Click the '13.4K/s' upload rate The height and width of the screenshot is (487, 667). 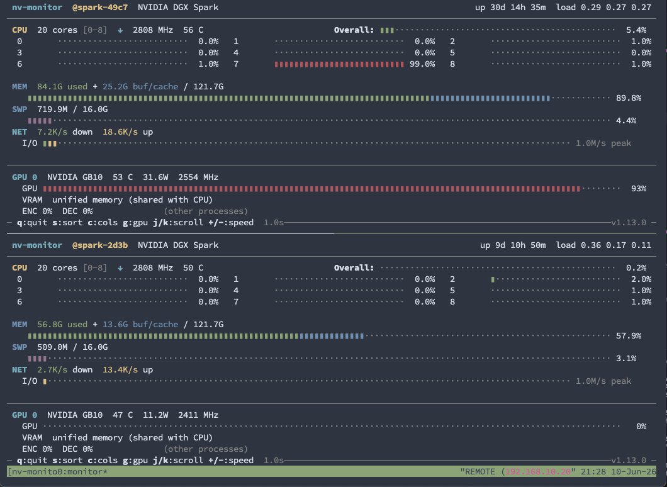tap(120, 370)
